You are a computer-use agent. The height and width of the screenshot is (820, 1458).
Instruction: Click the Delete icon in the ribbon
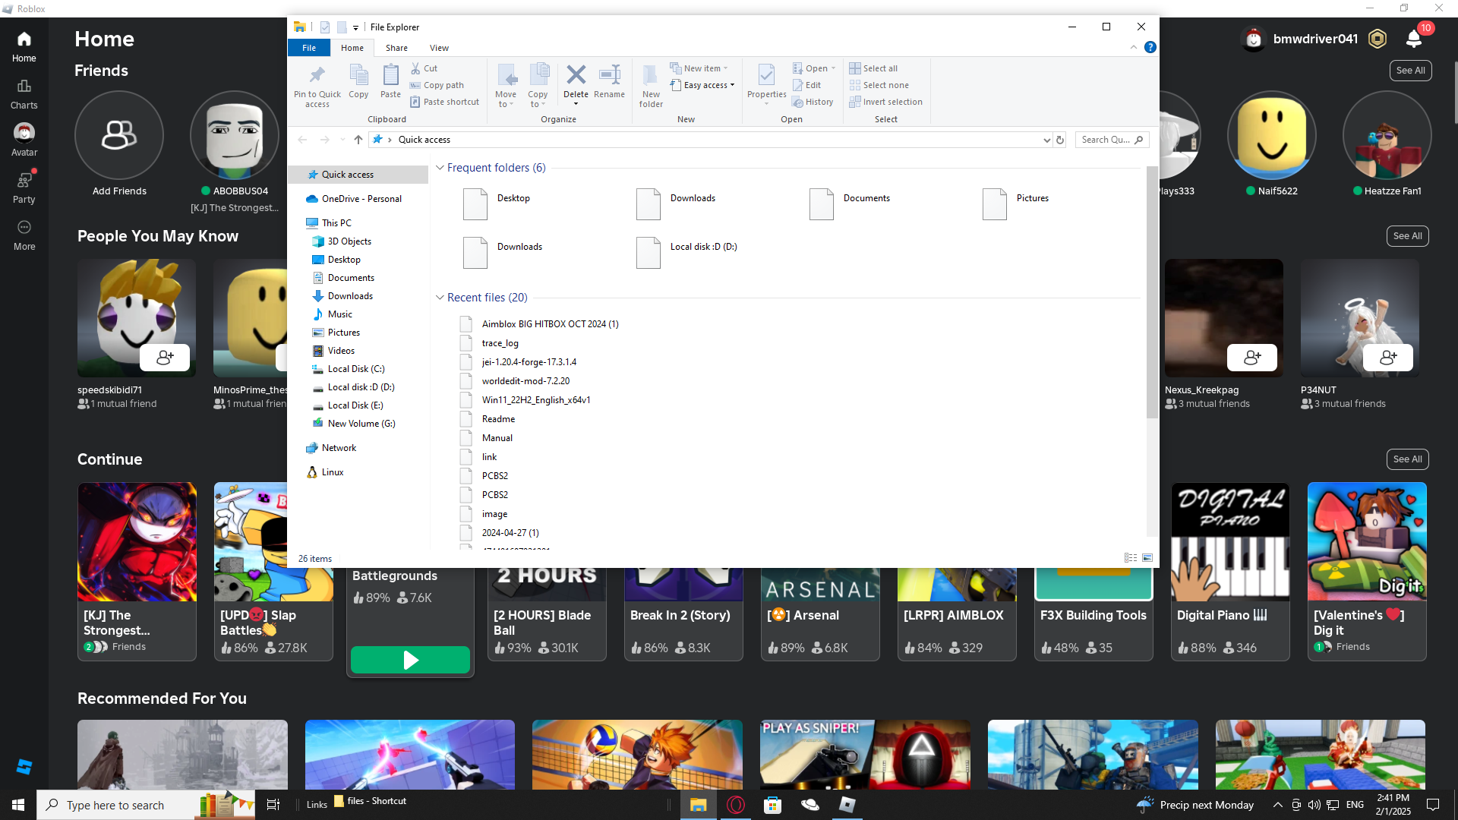pyautogui.click(x=576, y=75)
